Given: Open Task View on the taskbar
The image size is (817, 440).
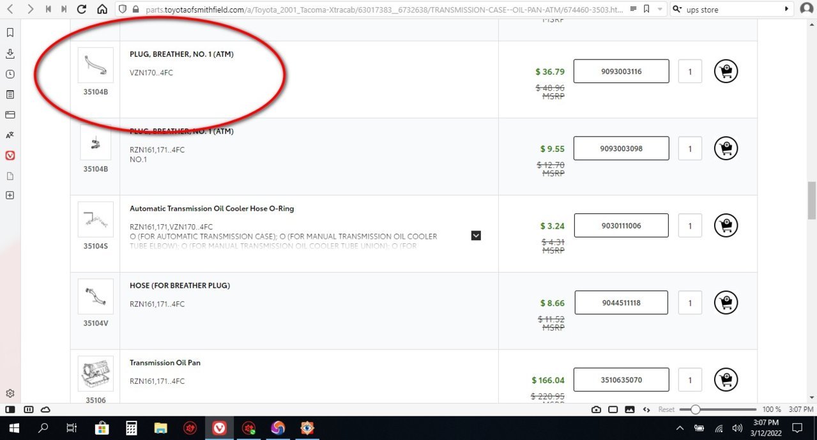Looking at the screenshot, I should coord(72,428).
